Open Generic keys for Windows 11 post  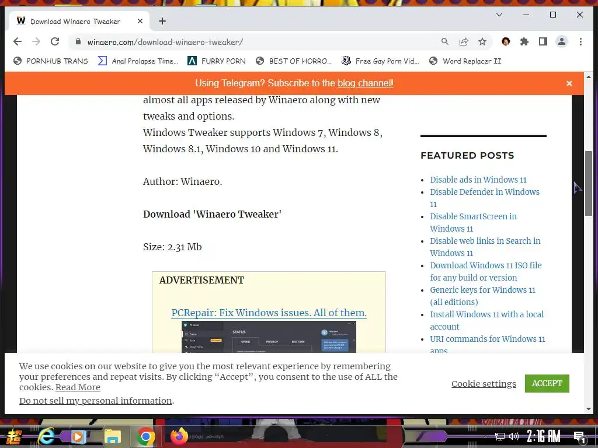coord(483,296)
